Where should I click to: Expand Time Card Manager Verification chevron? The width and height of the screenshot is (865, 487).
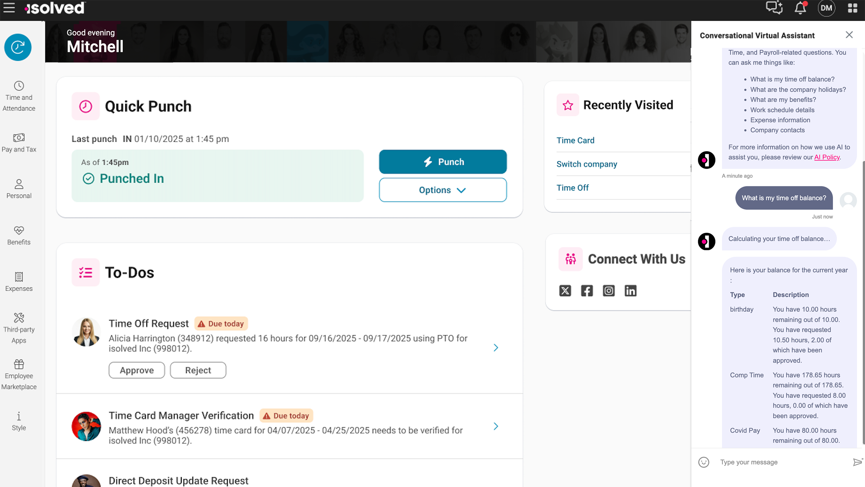pyautogui.click(x=496, y=426)
